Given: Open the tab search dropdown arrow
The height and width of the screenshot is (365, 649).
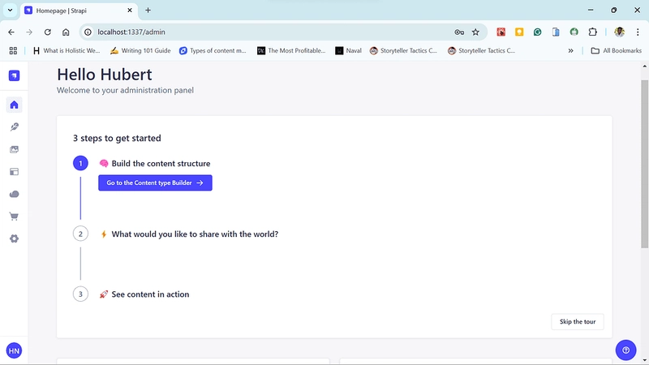Looking at the screenshot, I should [x=10, y=11].
